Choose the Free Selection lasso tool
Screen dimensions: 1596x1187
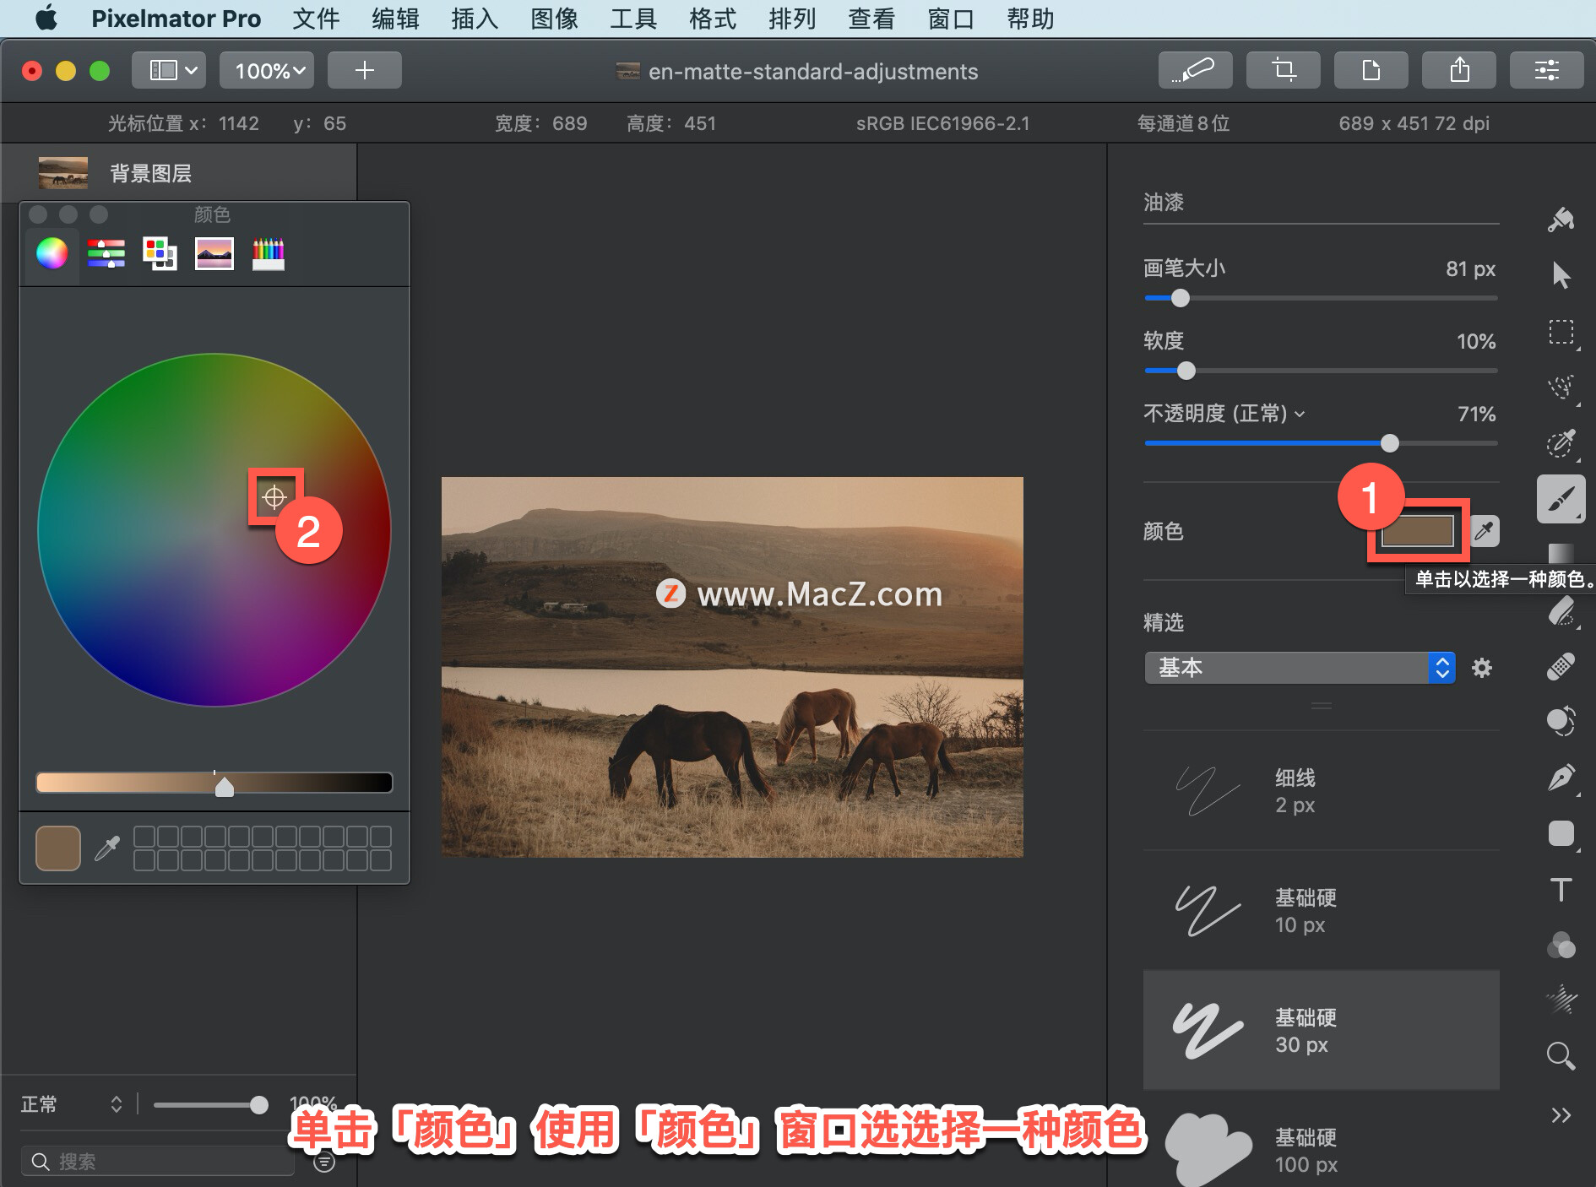(1561, 388)
